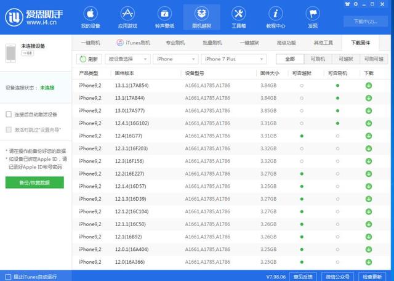Download the 12.4(16G77) firmware
The image size is (394, 281).
(368, 136)
